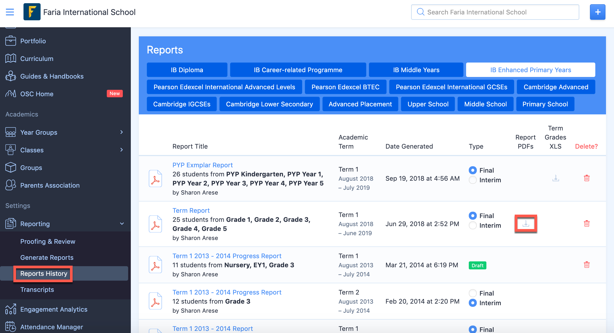Image resolution: width=614 pixels, height=333 pixels.
Task: Download Report PDFs for Term Report
Action: coord(526,224)
